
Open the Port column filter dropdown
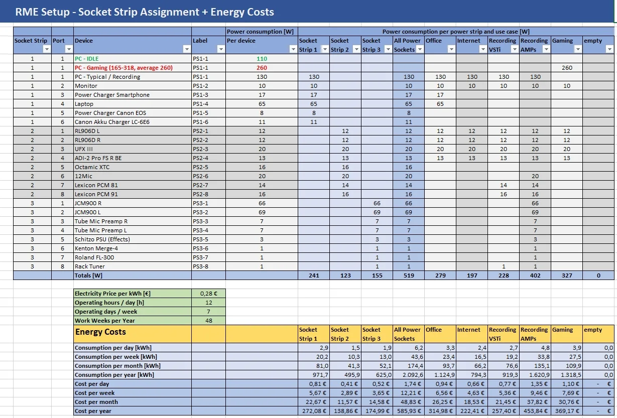69,50
